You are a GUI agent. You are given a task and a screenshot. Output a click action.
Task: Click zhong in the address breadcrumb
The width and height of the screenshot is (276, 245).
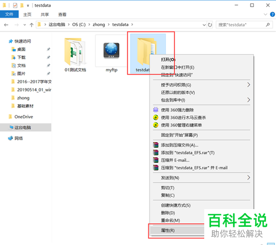click(x=99, y=25)
